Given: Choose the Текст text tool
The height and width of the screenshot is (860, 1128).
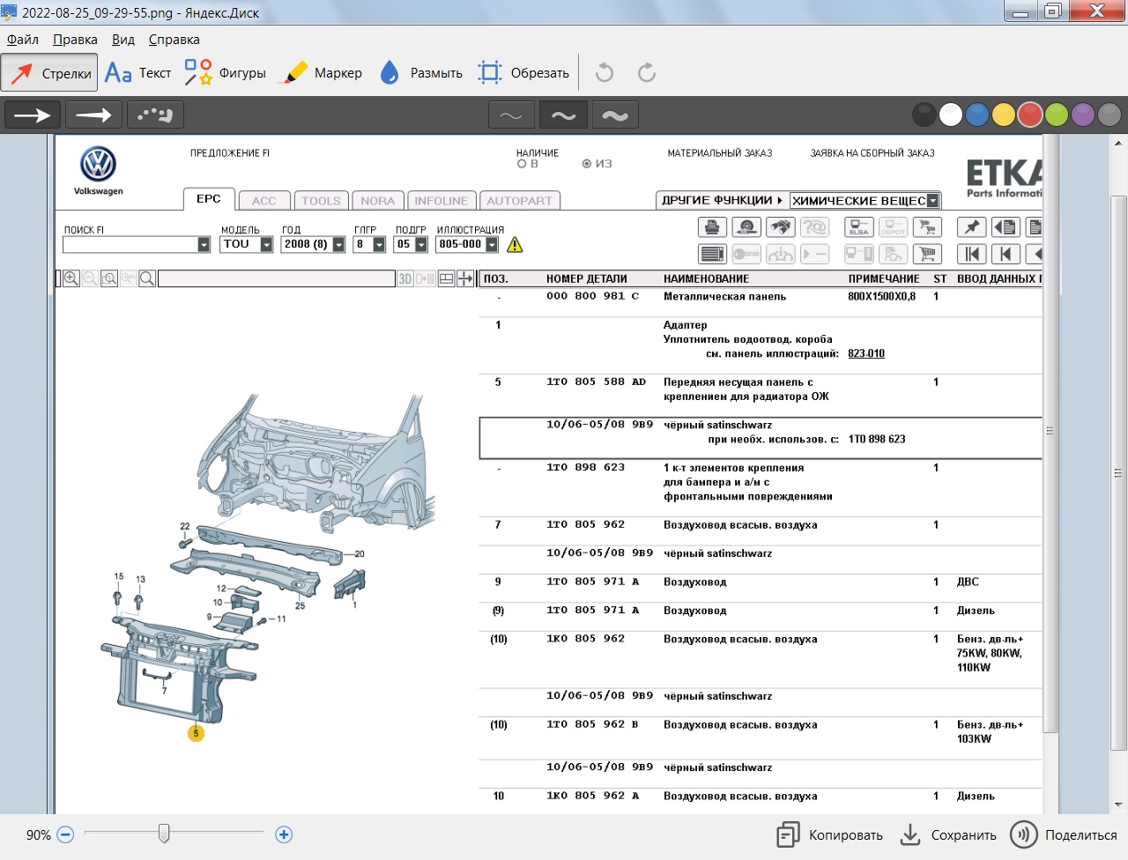Looking at the screenshot, I should (137, 73).
